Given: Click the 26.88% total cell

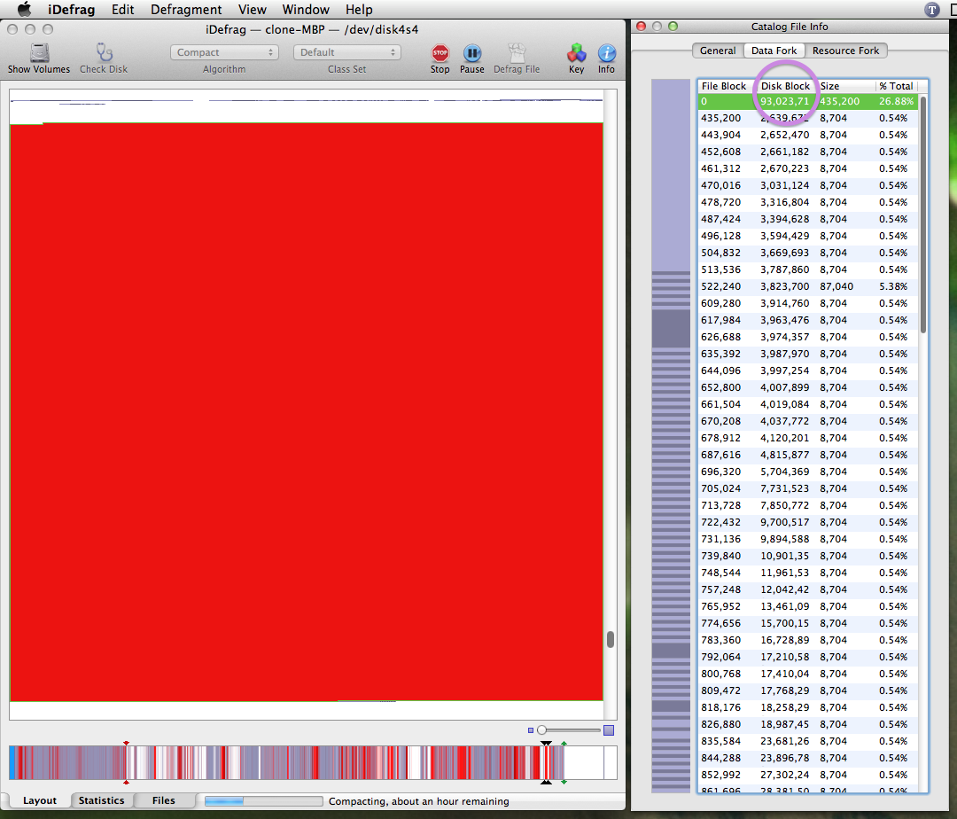Looking at the screenshot, I should [x=896, y=101].
